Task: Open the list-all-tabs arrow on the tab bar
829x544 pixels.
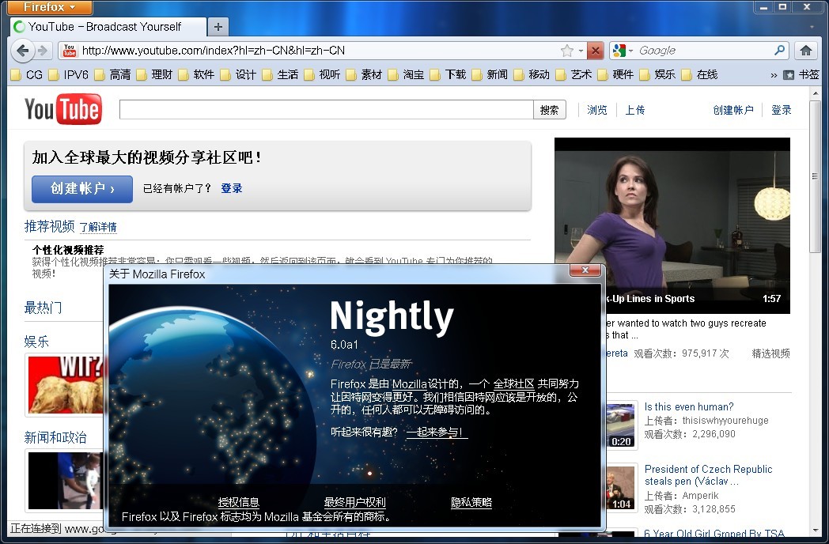Action: [812, 26]
